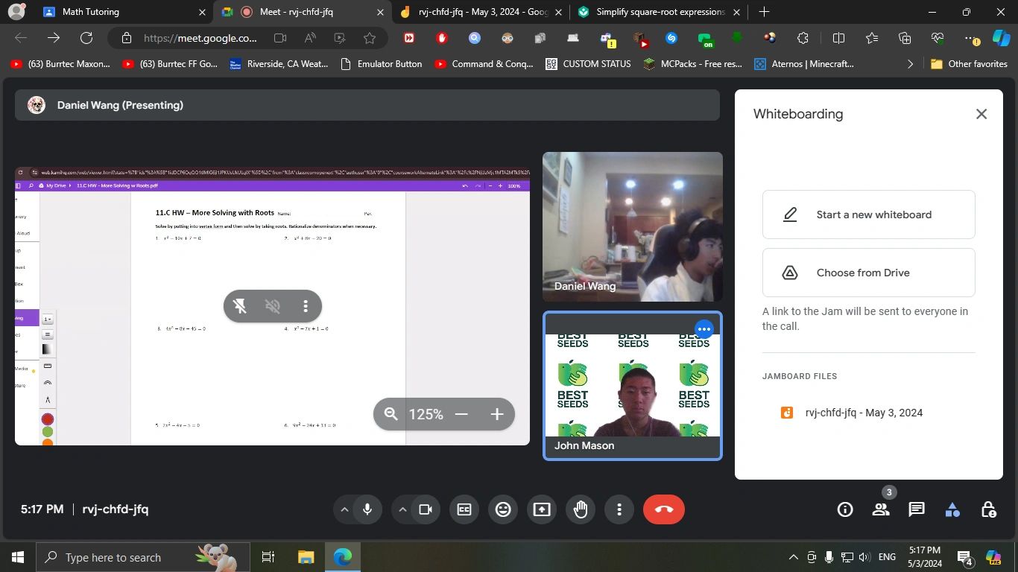1018x572 pixels.
Task: Send an emoji reaction
Action: click(x=503, y=509)
